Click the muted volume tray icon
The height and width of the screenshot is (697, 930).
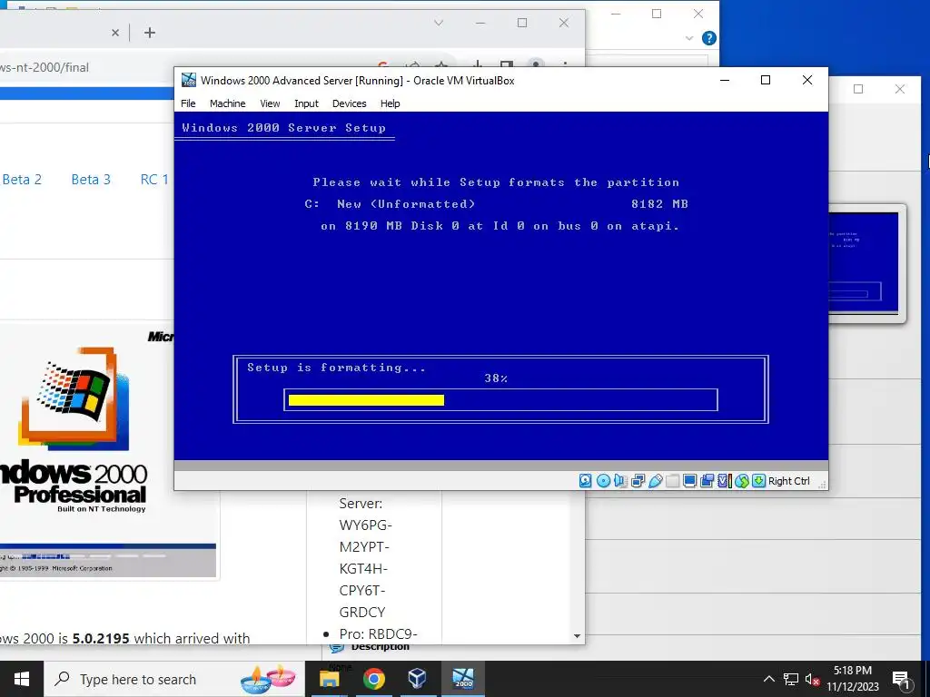coord(813,679)
